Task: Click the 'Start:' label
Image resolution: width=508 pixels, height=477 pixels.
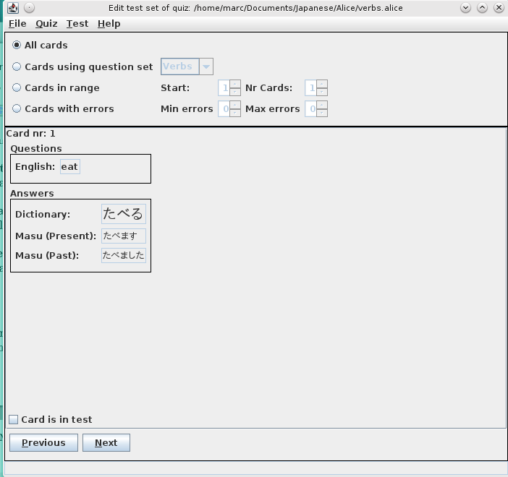Action: click(x=175, y=87)
